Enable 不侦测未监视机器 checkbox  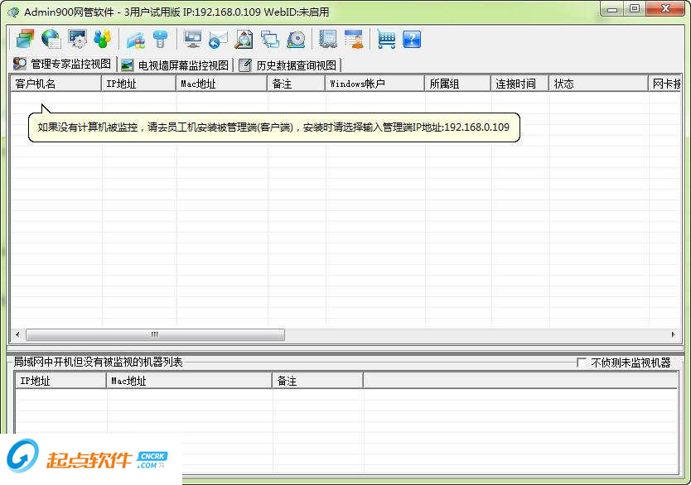click(x=582, y=363)
